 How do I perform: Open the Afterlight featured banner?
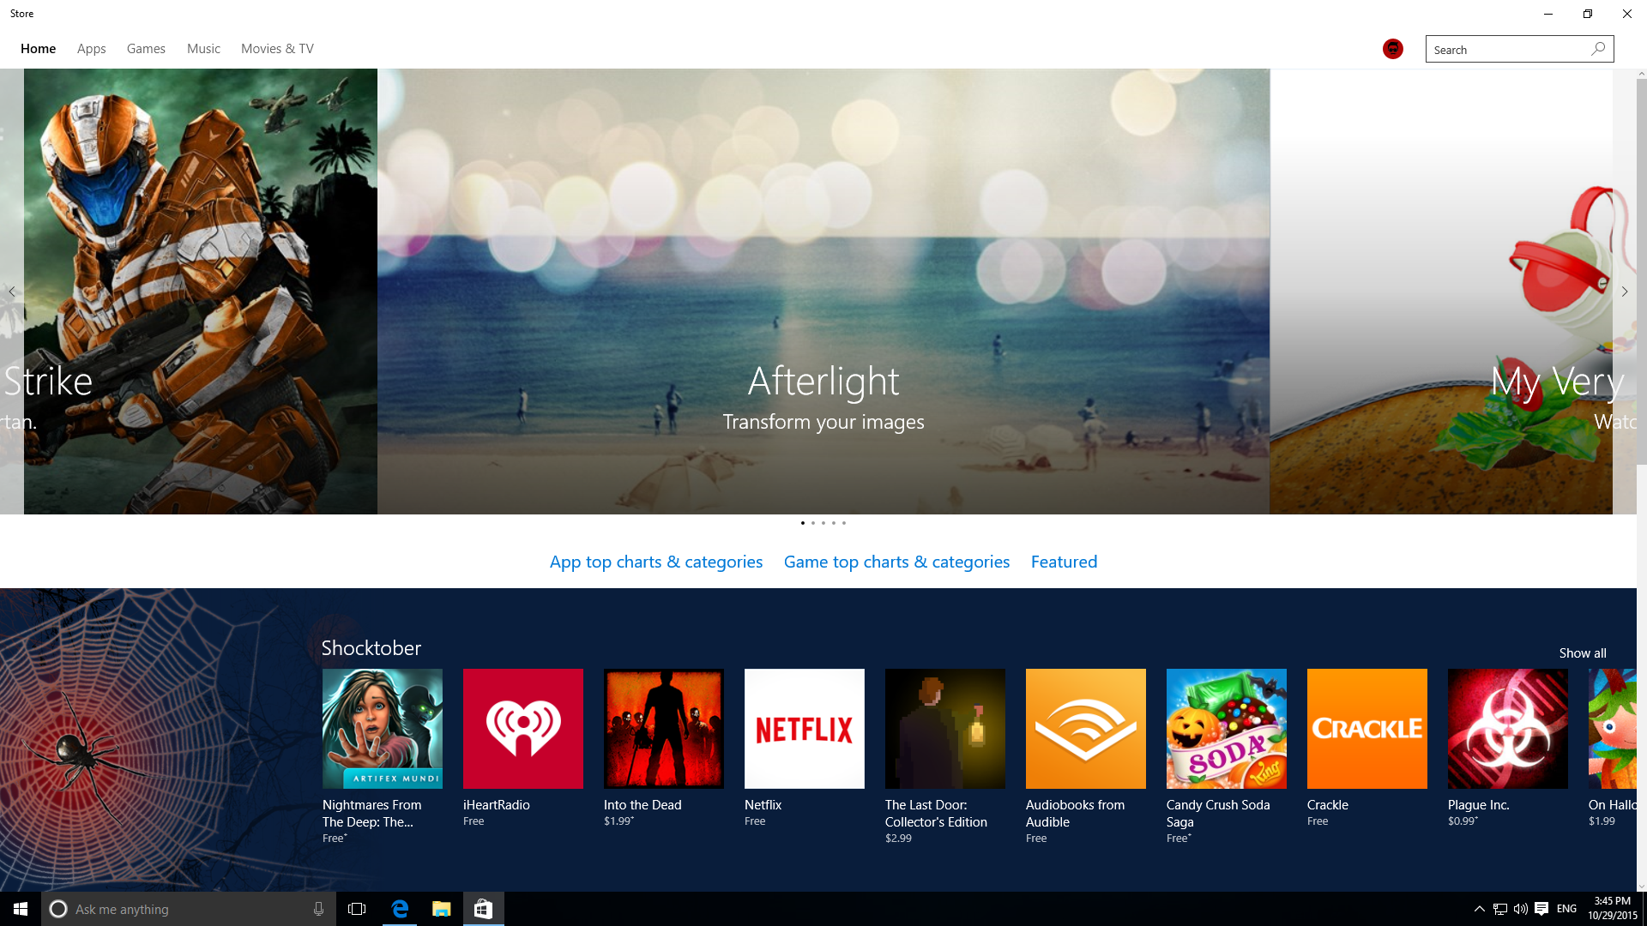pyautogui.click(x=823, y=292)
